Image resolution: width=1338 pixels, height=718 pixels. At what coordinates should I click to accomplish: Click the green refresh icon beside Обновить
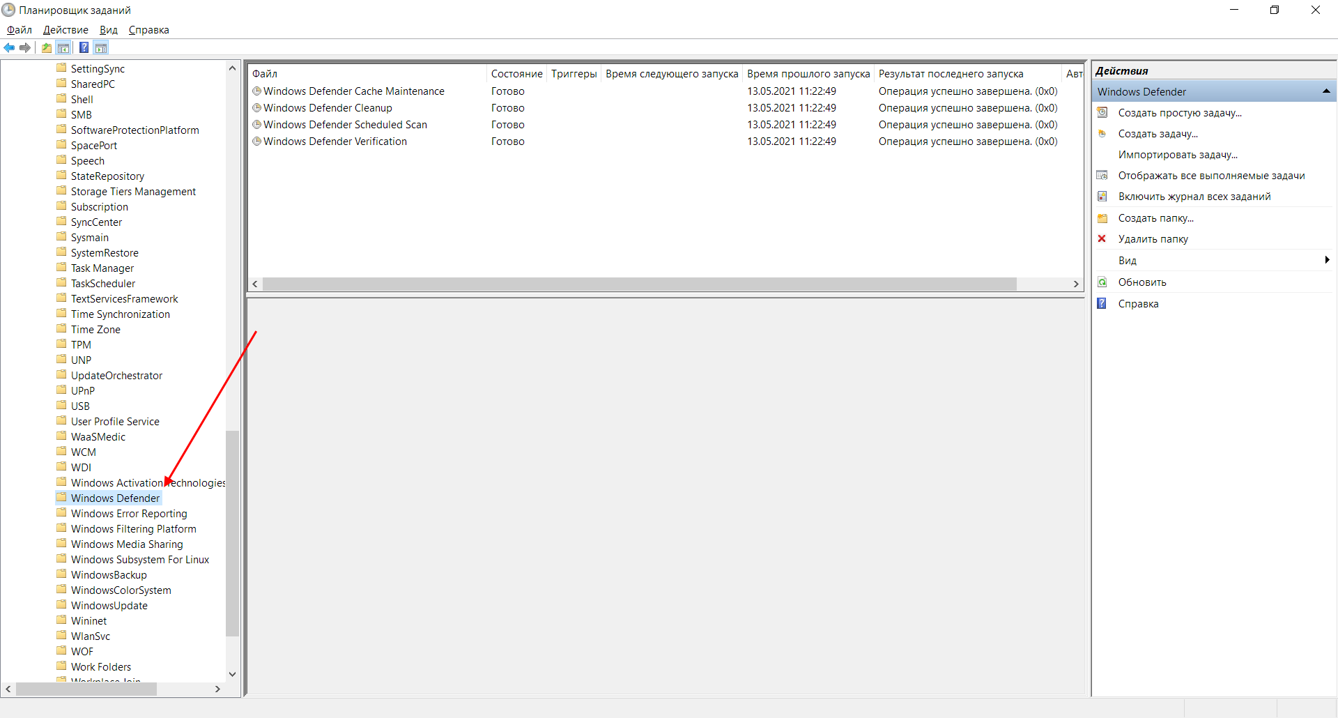[1102, 282]
